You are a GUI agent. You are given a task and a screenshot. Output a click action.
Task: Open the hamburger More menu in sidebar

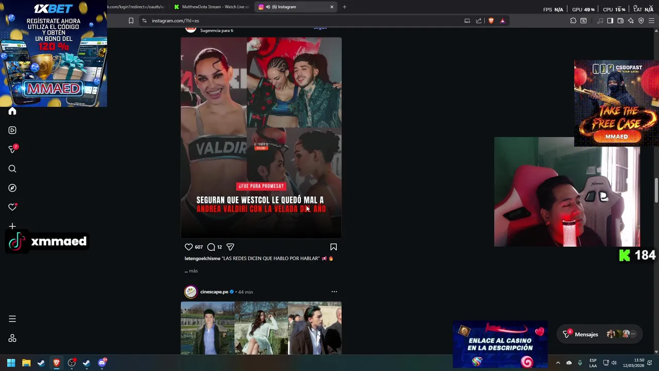pos(12,319)
